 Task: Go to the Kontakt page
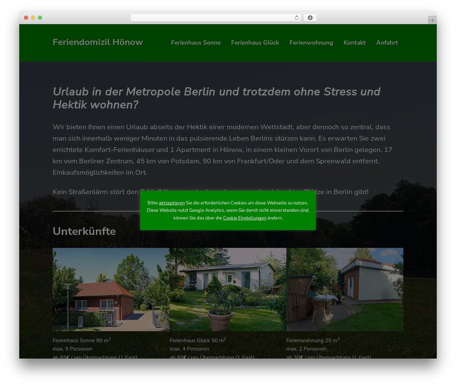point(354,43)
